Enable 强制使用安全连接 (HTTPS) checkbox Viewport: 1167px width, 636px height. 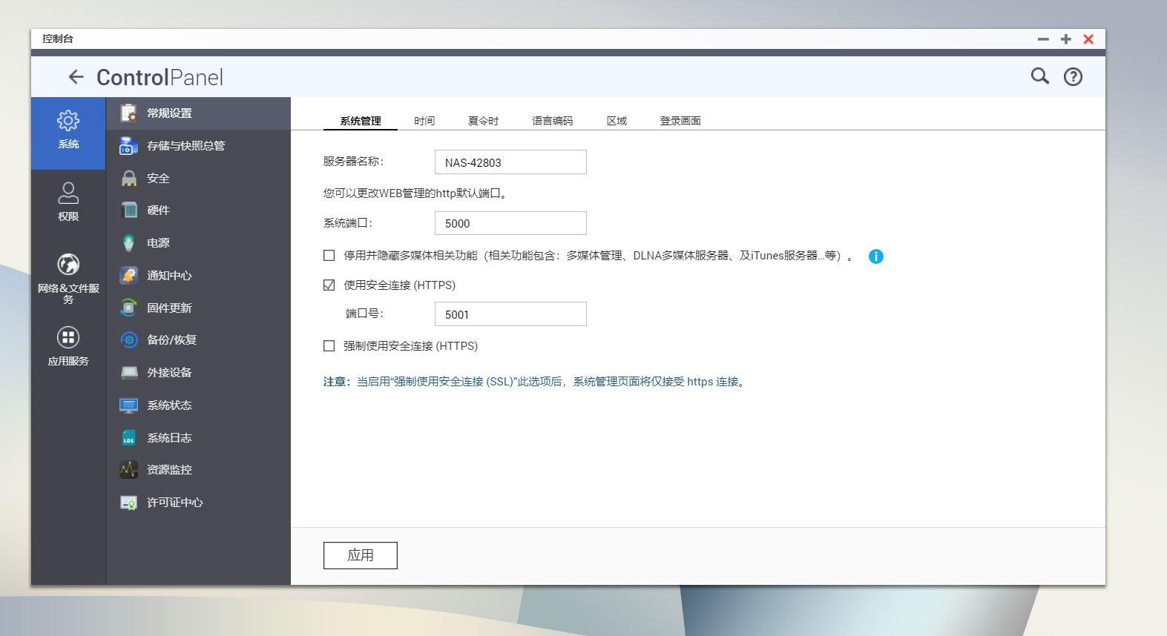(329, 346)
